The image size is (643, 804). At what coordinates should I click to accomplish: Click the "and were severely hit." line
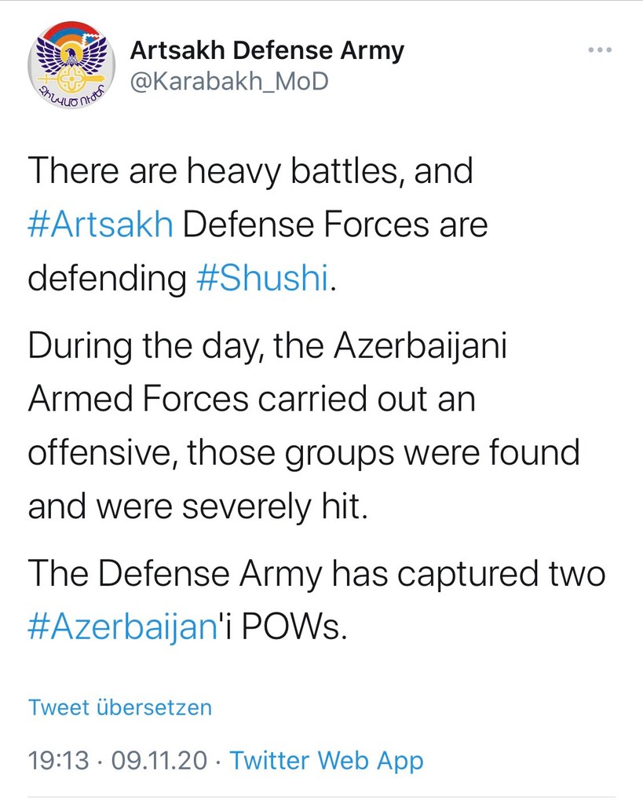tap(197, 507)
